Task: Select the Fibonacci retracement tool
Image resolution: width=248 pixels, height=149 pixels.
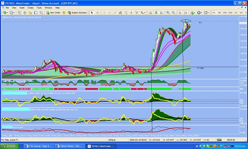Action: [126, 13]
